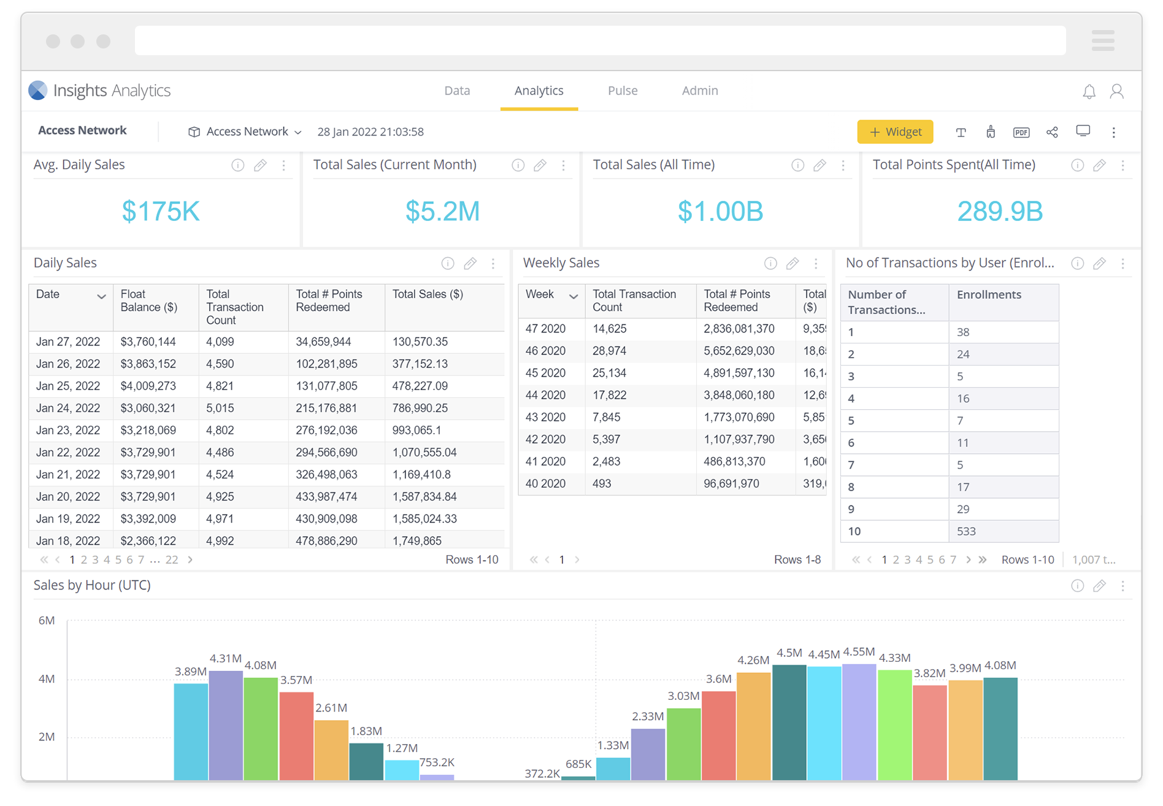Click the browser address bar
The image size is (1163, 806).
point(600,41)
